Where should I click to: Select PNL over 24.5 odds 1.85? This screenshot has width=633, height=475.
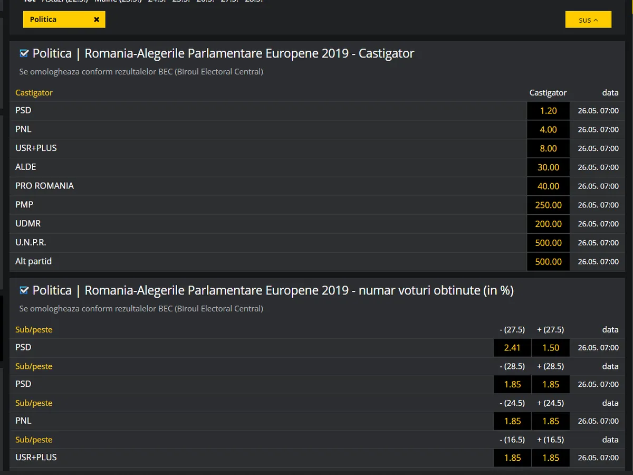pyautogui.click(x=551, y=421)
